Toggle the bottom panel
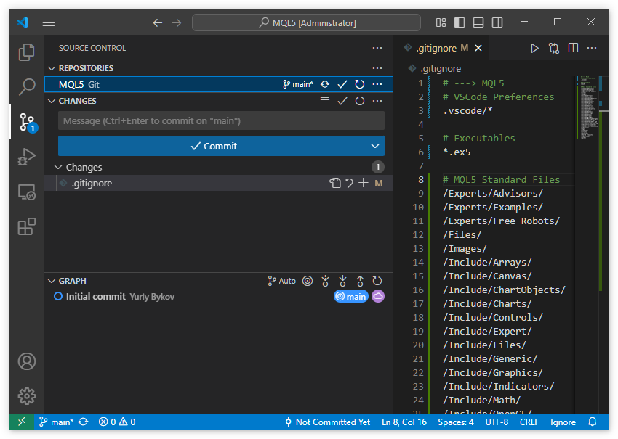 point(478,22)
